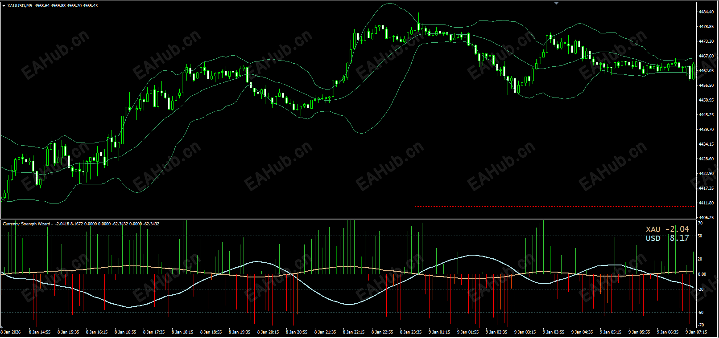Click price level 4411.80 on the axis
The image size is (719, 338).
tap(706, 203)
